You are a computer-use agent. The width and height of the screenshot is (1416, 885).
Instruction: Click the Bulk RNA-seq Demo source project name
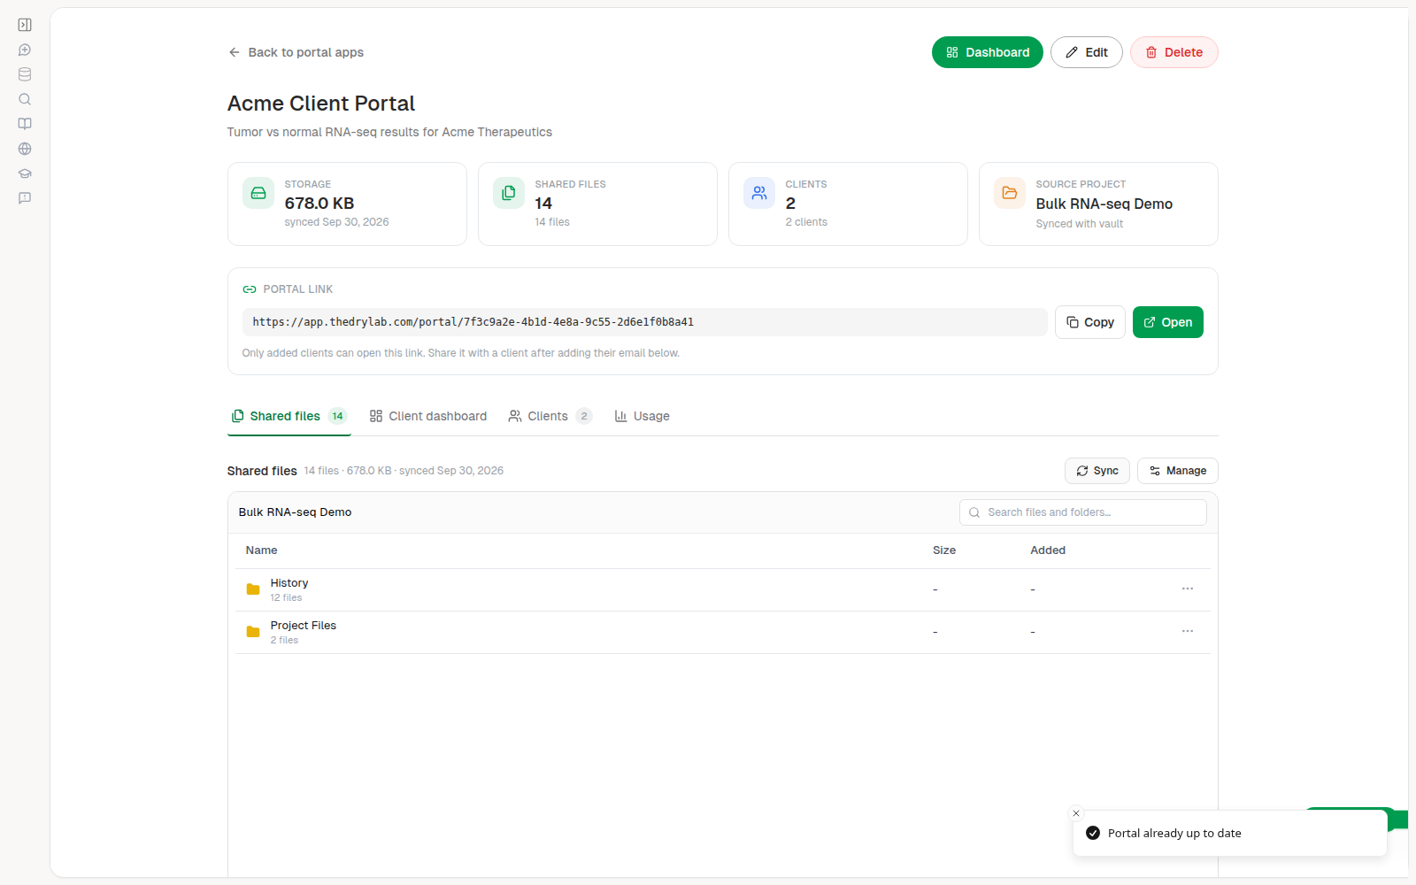1104,204
